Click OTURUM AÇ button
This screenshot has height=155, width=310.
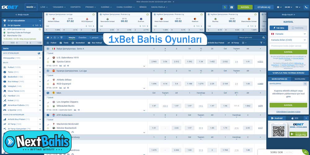[x=264, y=7]
